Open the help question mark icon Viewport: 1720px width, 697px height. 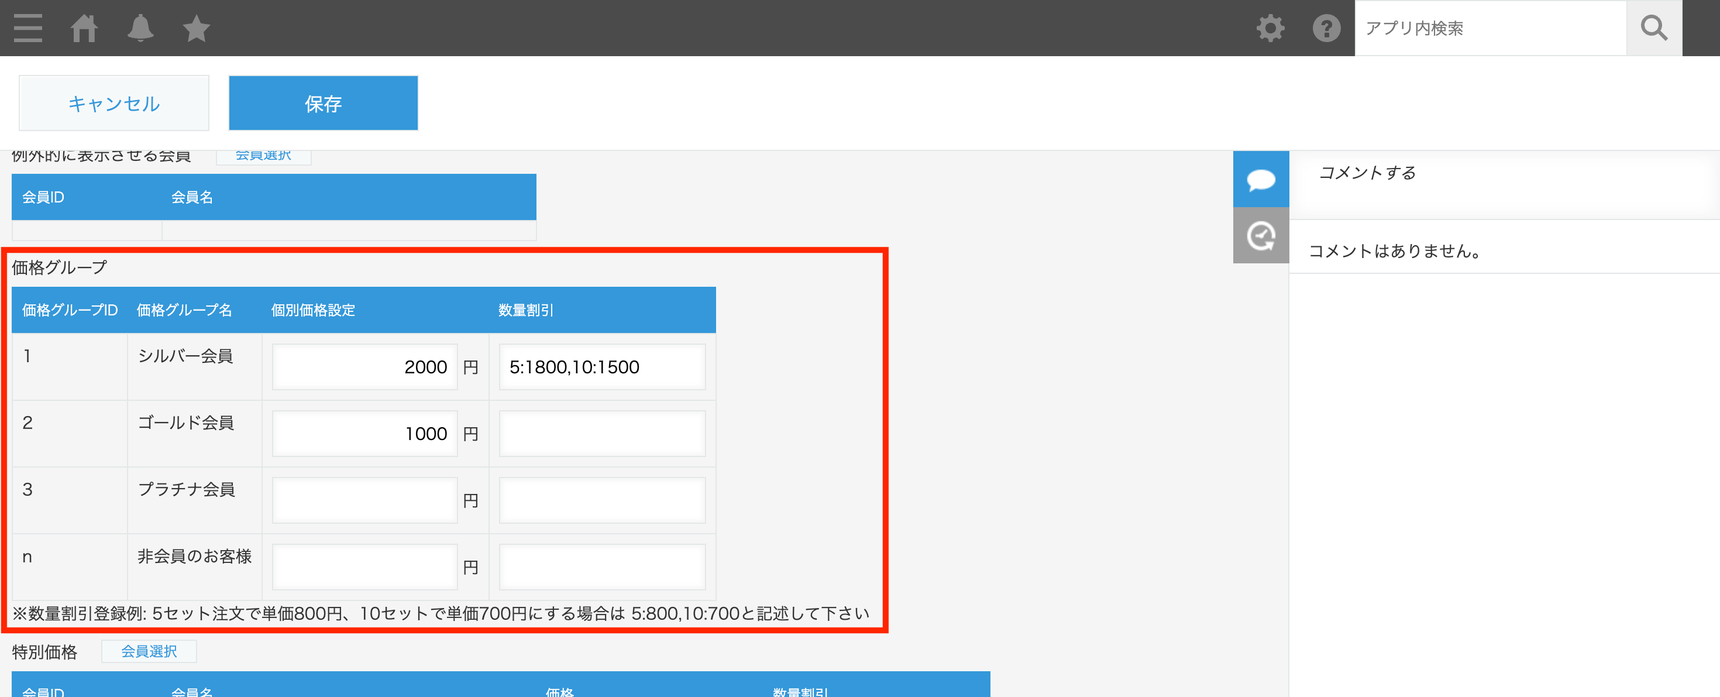coord(1326,28)
